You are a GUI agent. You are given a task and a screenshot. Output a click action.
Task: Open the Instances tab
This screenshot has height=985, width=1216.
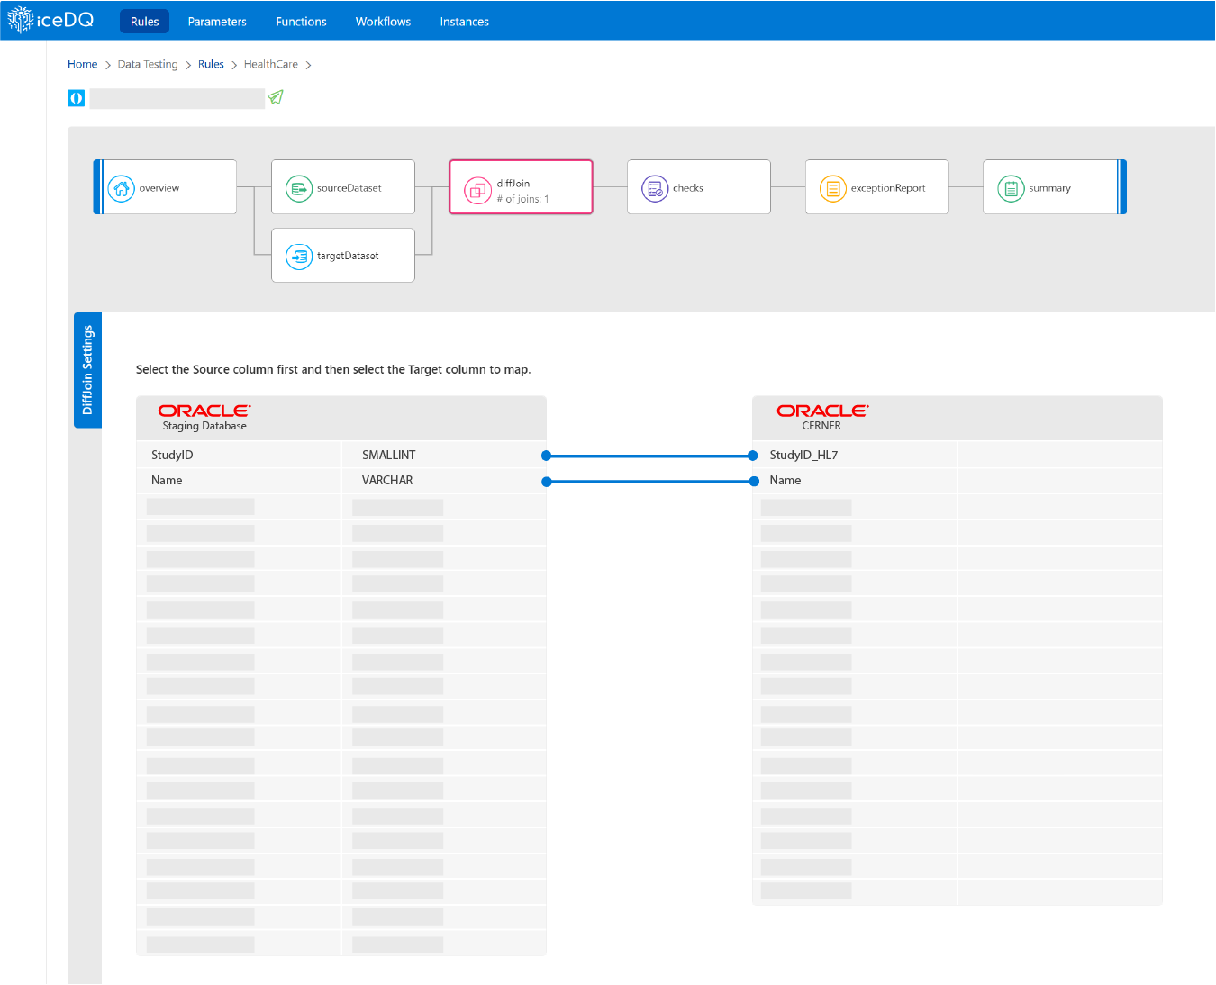coord(464,21)
